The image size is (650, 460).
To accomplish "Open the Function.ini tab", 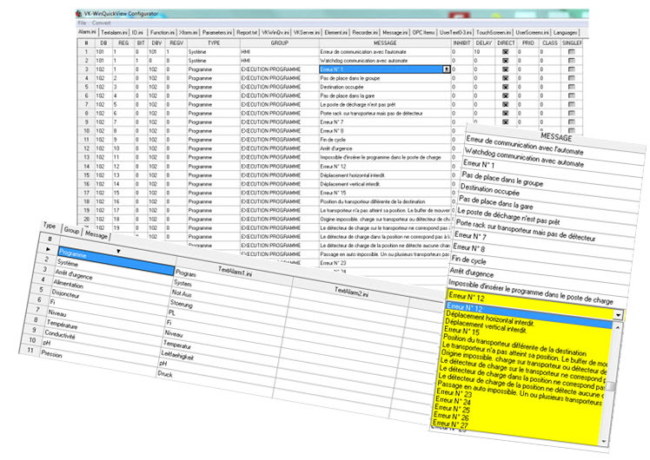I will tap(162, 32).
